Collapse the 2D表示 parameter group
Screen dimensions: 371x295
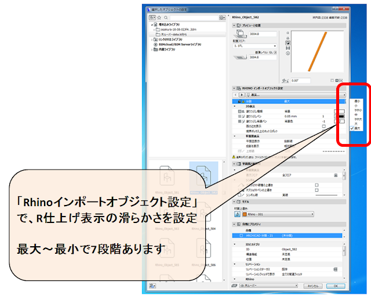(x=235, y=106)
